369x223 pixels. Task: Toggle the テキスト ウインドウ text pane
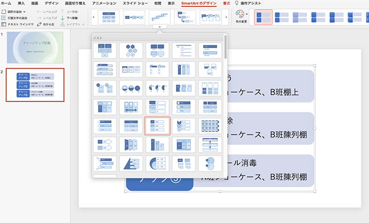point(18,24)
